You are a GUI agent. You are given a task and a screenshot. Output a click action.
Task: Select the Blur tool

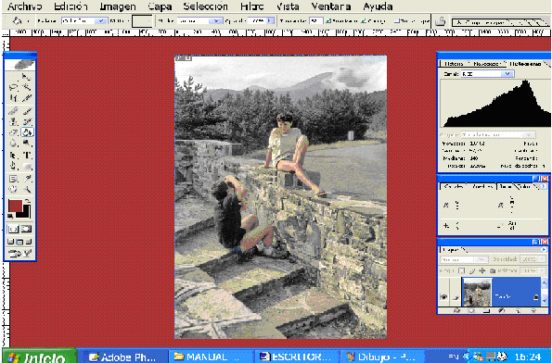click(13, 143)
